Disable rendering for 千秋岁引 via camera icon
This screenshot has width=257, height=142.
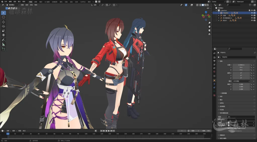pos(254,13)
